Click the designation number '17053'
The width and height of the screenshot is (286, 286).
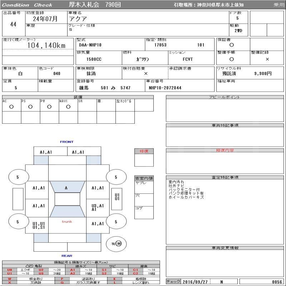tap(160, 45)
